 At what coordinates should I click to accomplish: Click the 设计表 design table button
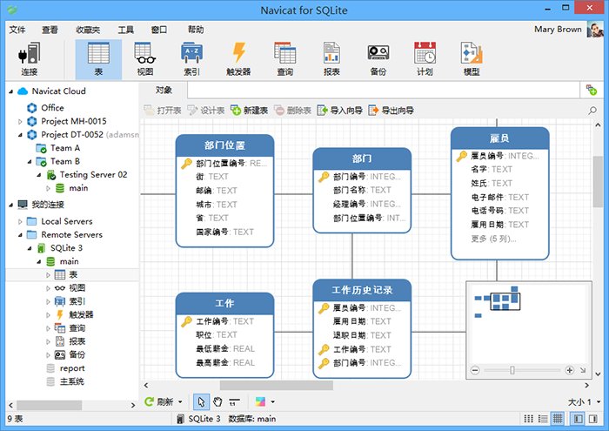pyautogui.click(x=206, y=111)
